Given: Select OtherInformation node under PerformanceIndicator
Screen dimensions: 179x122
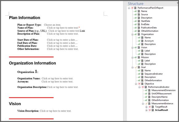Looking at the screenshot, I should 160,100.
